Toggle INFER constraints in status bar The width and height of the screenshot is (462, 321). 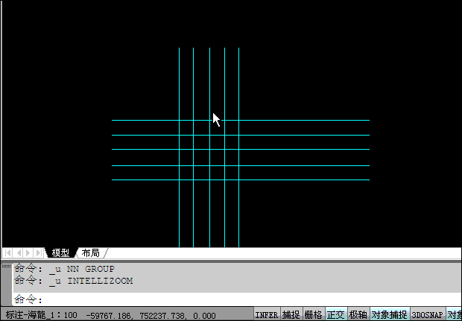coord(266,315)
